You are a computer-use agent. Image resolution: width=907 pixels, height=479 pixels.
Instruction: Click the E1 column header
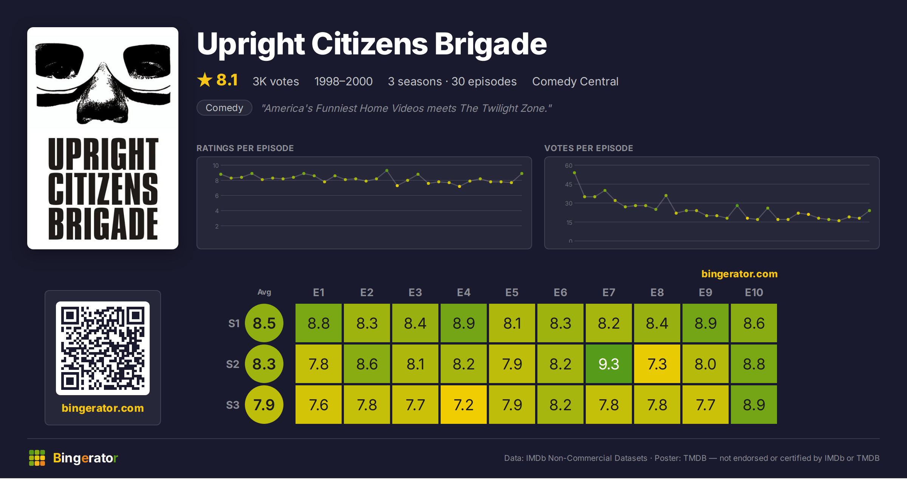(319, 292)
